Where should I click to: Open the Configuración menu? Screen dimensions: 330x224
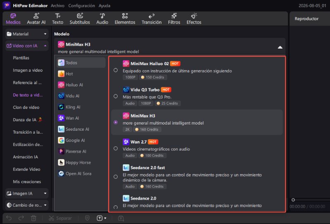[x=81, y=6]
